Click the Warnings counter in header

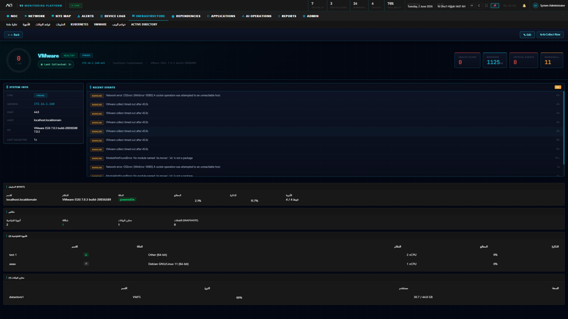[359, 5]
